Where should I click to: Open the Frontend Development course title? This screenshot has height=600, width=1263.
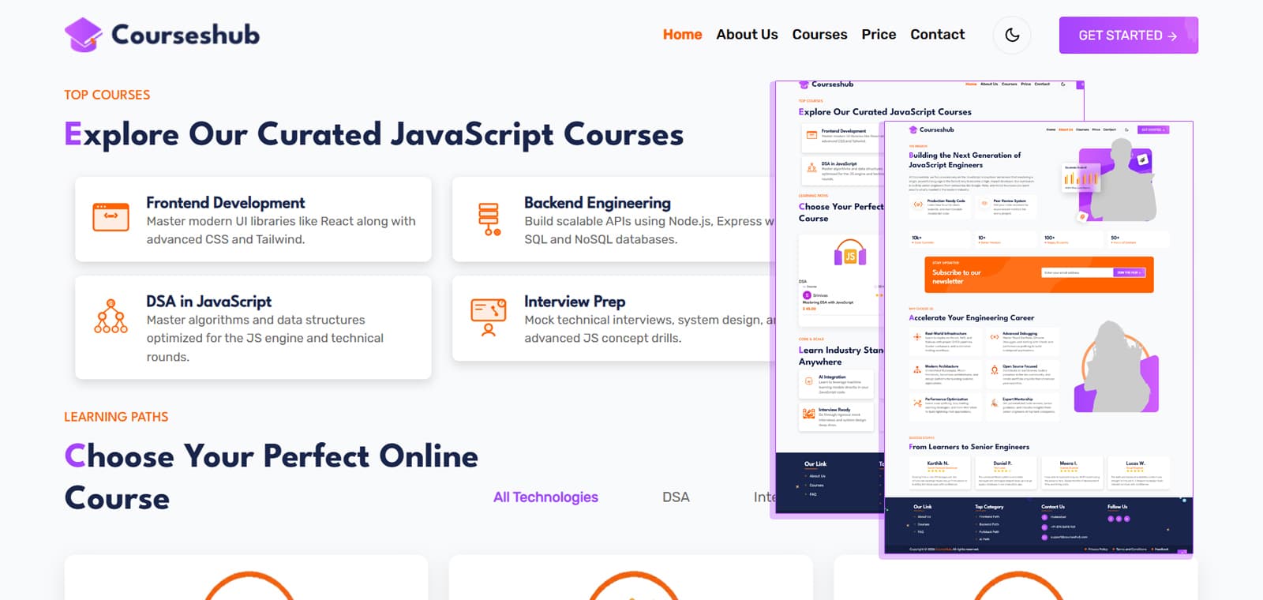(225, 203)
